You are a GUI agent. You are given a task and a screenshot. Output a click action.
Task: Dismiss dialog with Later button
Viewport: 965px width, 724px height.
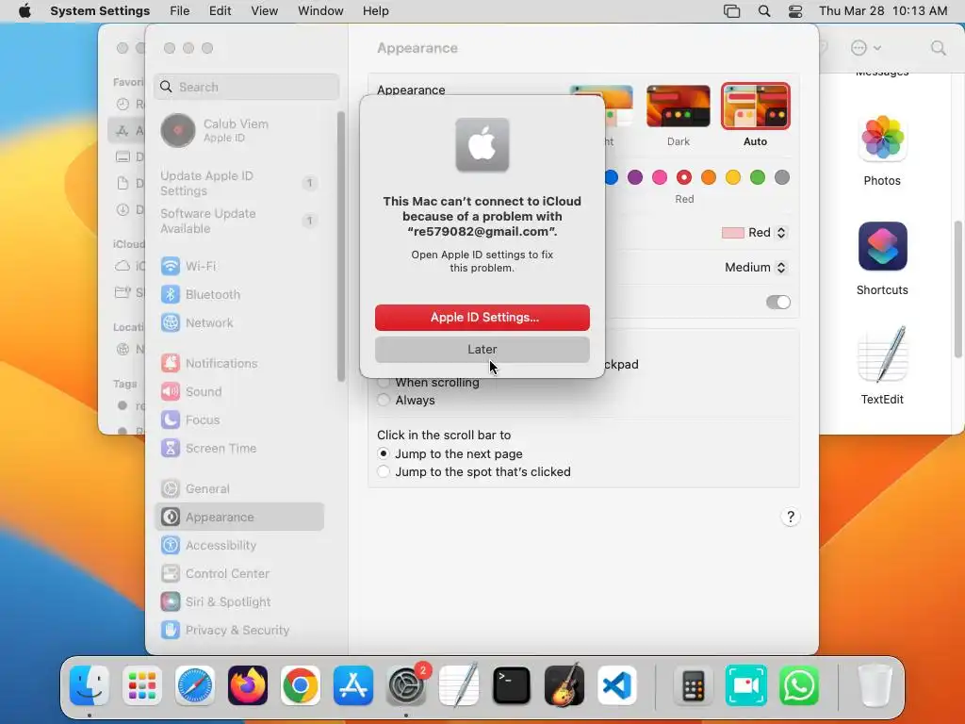(x=482, y=349)
